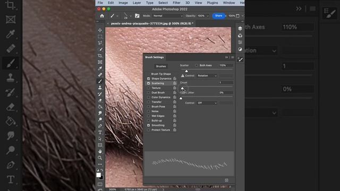Open the File menu
The height and width of the screenshot is (191, 340).
(x=100, y=3)
